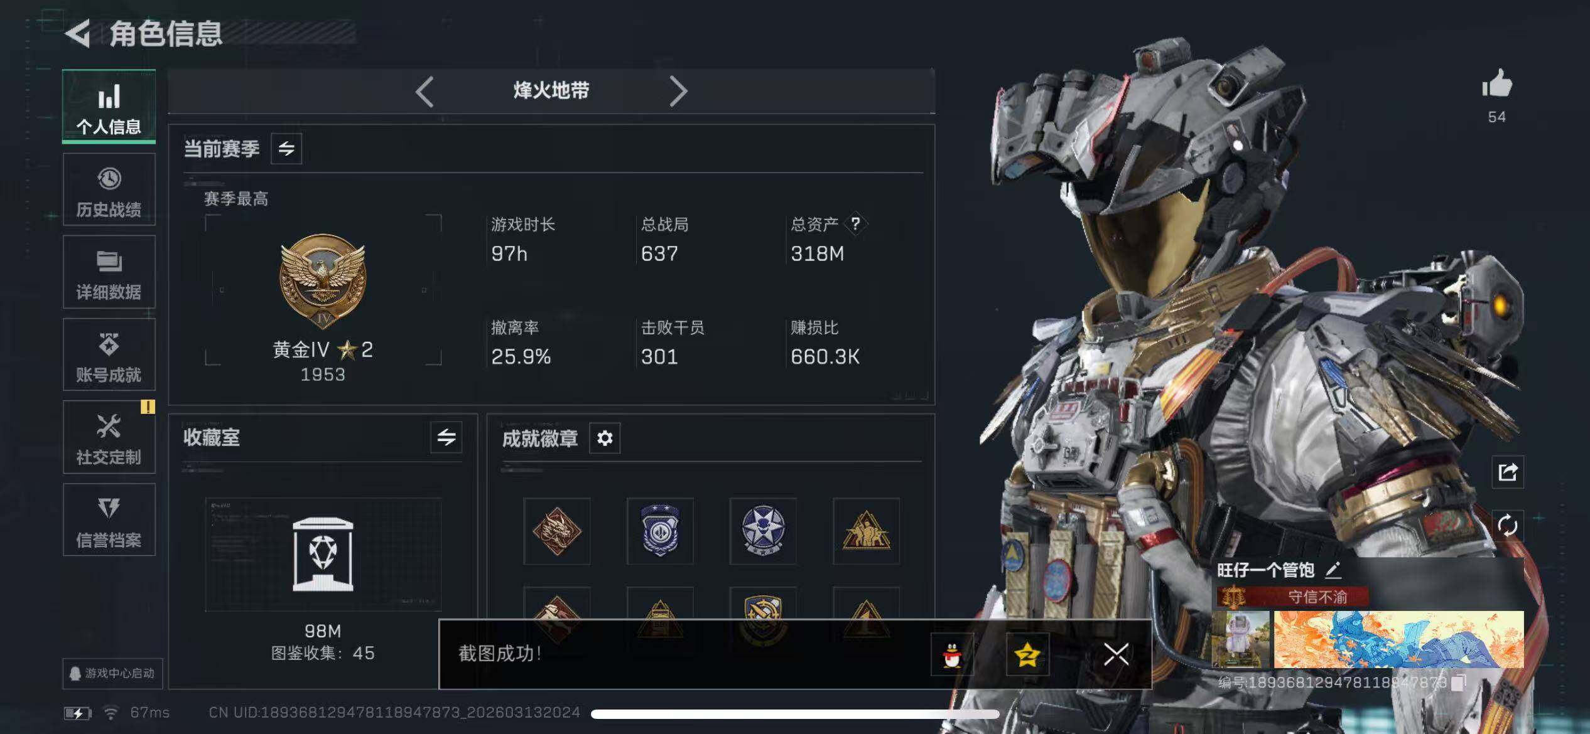Copy the player ID number with the copy icon

coord(1459,683)
